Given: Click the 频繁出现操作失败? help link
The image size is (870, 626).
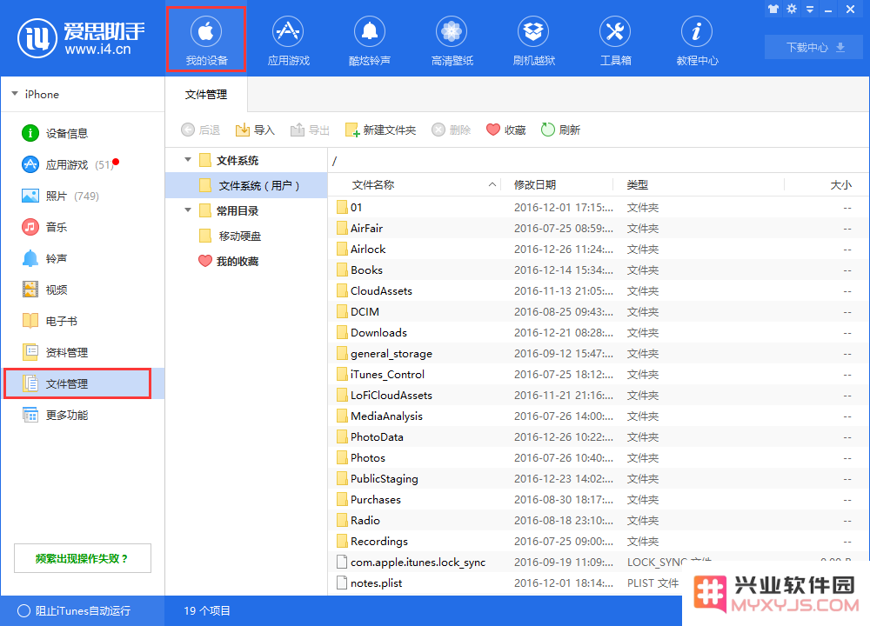Looking at the screenshot, I should pyautogui.click(x=82, y=558).
